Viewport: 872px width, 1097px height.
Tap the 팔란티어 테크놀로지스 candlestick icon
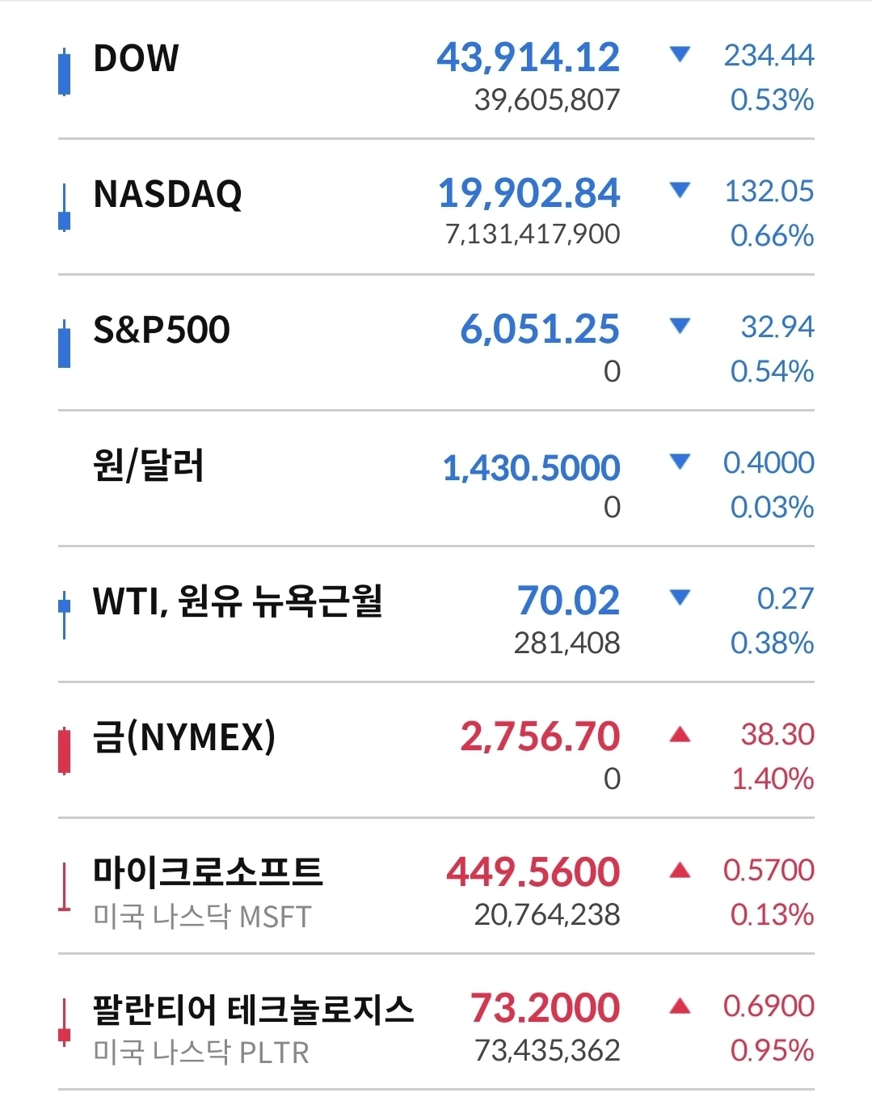pos(64,1023)
